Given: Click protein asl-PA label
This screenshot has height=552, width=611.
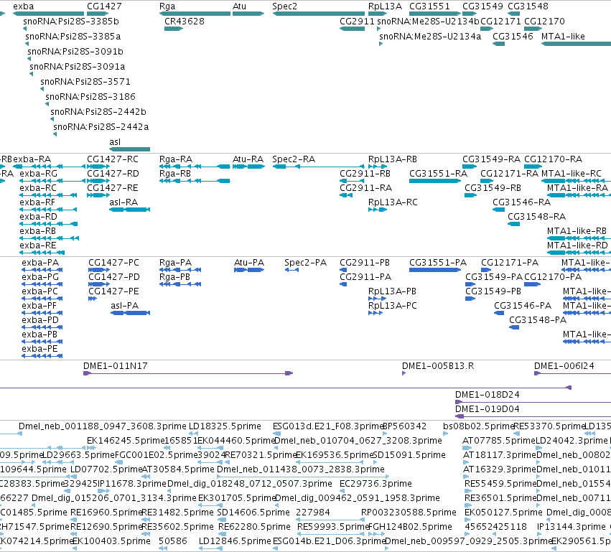Looking at the screenshot, I should click(125, 306).
